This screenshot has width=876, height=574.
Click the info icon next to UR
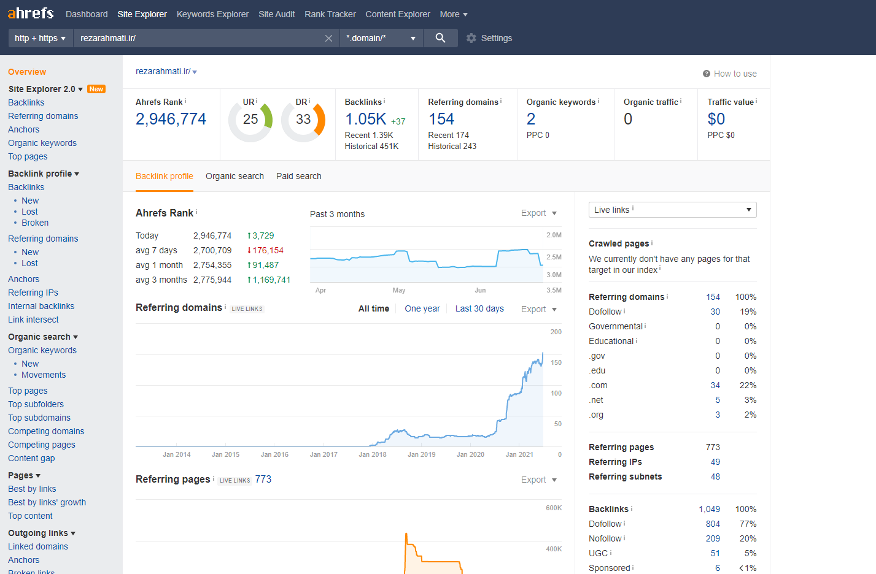pyautogui.click(x=257, y=101)
